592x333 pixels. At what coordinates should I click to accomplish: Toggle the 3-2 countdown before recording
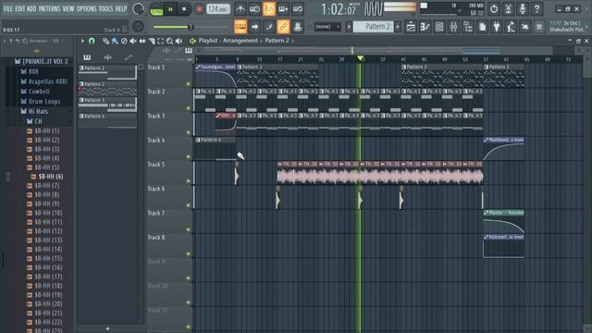269,8
